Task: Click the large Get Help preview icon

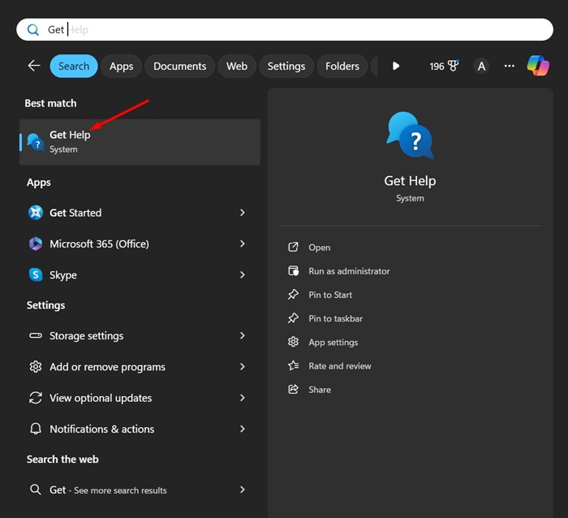Action: pos(410,136)
